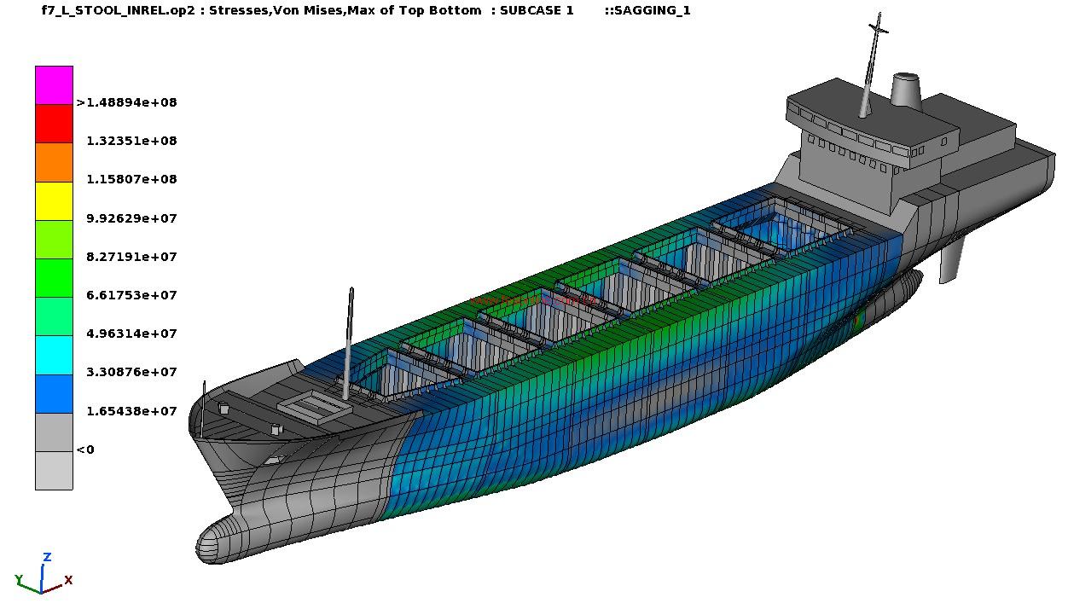Image resolution: width=1068 pixels, height=609 pixels.
Task: Click the yellow legend color band
Action: click(54, 200)
